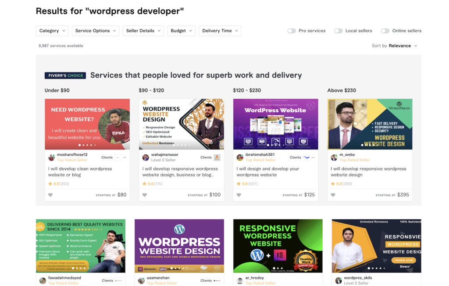Enable the Local sellers toggle
Screen dimensions: 449x286
(x=339, y=31)
